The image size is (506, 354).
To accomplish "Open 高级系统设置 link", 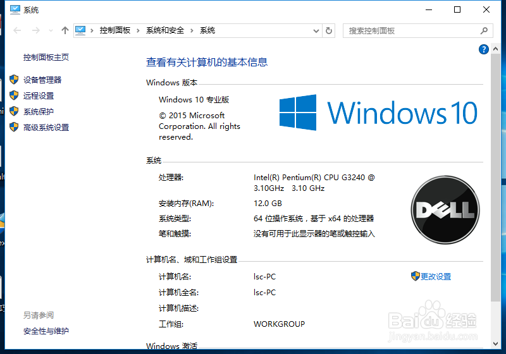I will tap(46, 127).
